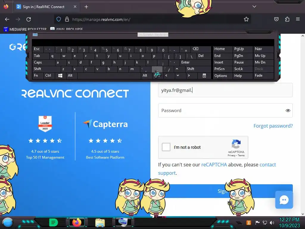This screenshot has height=229, width=305.
Task: Click the Help key on the keyboard
Action: 242,75
